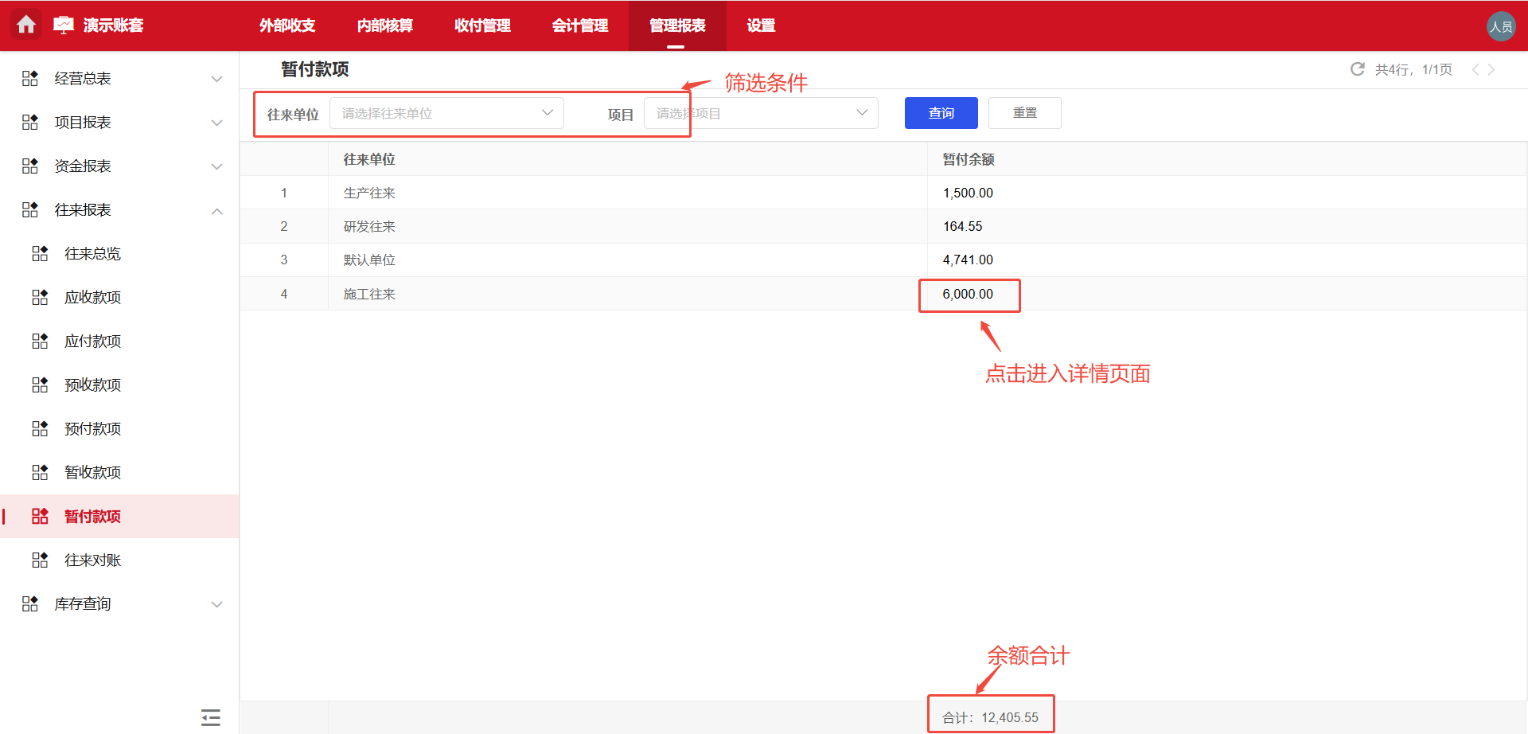This screenshot has width=1528, height=734.
Task: Open the 往来单位 dropdown
Action: click(x=446, y=112)
